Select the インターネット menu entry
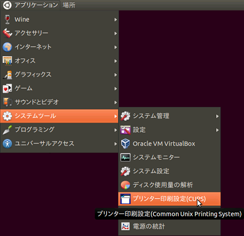244x236 pixels. point(60,47)
